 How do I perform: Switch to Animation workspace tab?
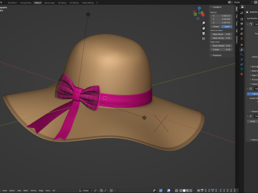pos(12,3)
